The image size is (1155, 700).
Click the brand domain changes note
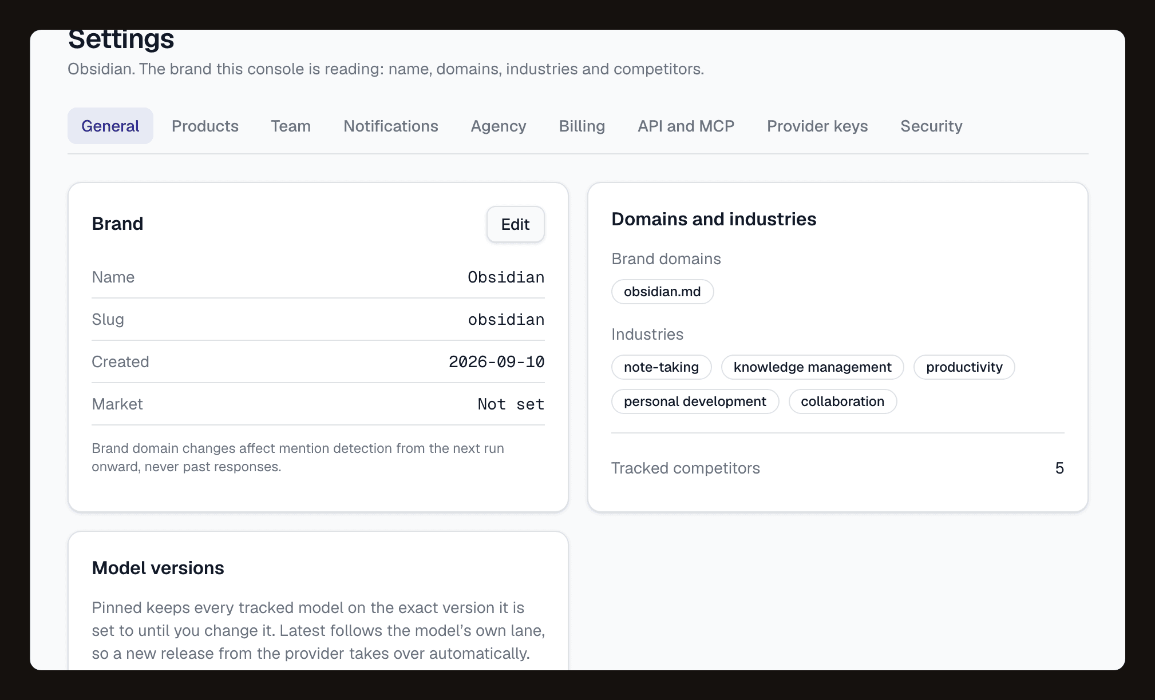[298, 458]
